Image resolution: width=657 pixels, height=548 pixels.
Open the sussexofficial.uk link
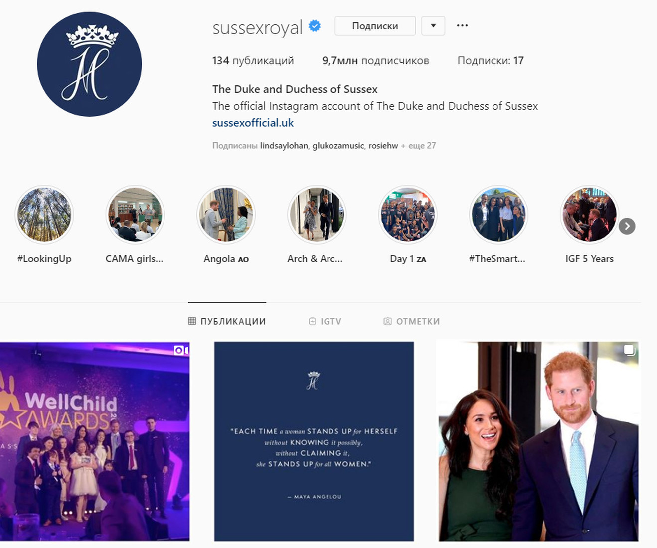pos(253,123)
